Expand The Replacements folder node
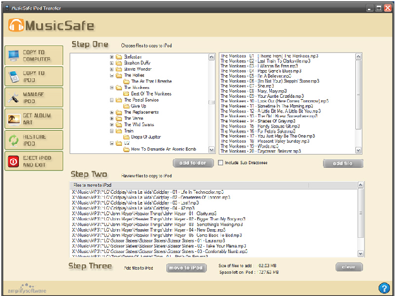The height and width of the screenshot is (296, 395). point(112,112)
